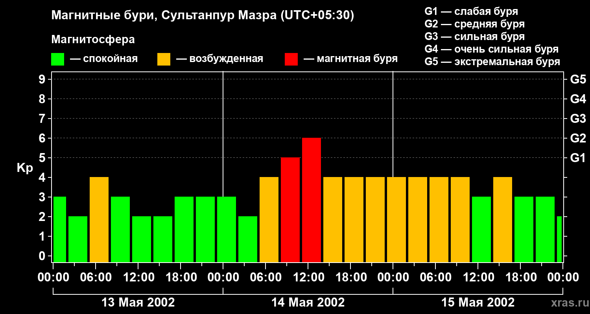The image size is (590, 314).
Task: Click the 'G4 — очень сильная буря' legend line
Action: [x=492, y=49]
